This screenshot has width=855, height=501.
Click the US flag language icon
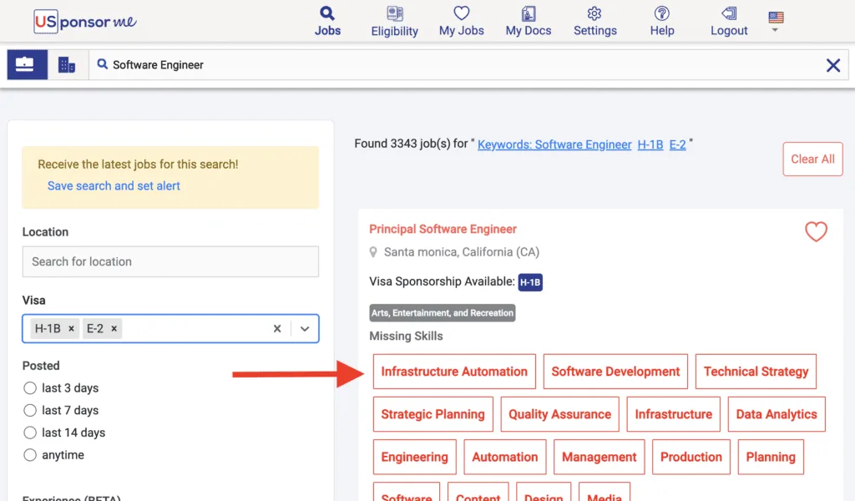coord(776,18)
